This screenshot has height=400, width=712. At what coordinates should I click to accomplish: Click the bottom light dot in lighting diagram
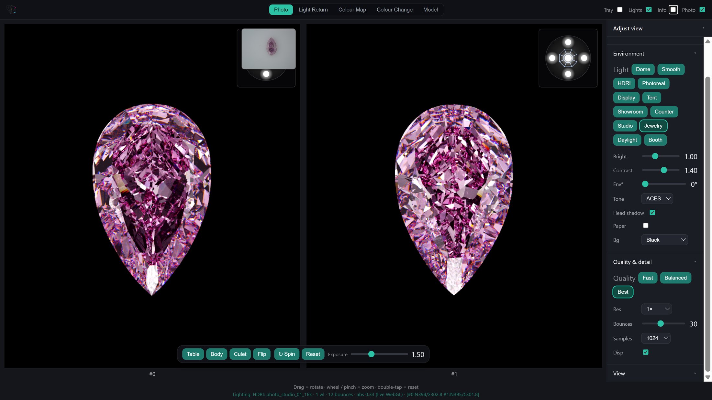568,74
